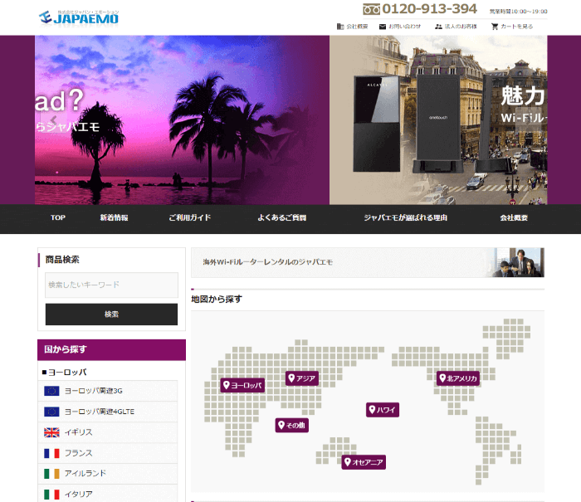The width and height of the screenshot is (581, 502).
Task: Select the ハワイ map pin
Action: pyautogui.click(x=383, y=410)
